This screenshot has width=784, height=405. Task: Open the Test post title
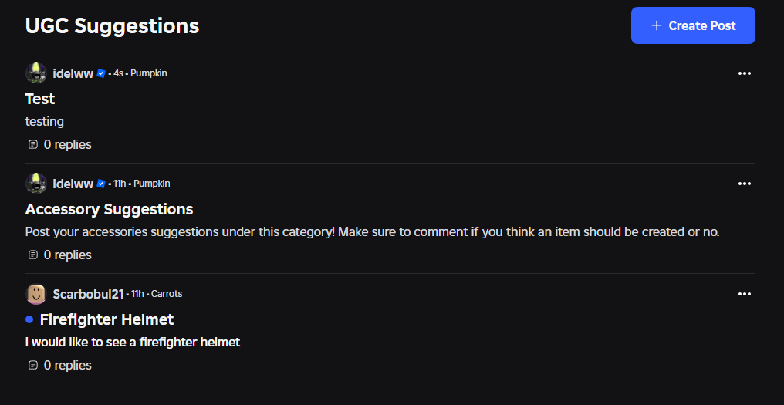point(40,99)
